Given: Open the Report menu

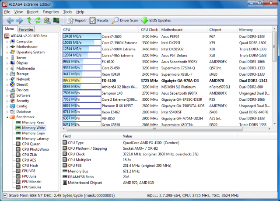Looking at the screenshot, I should [x=33, y=12].
